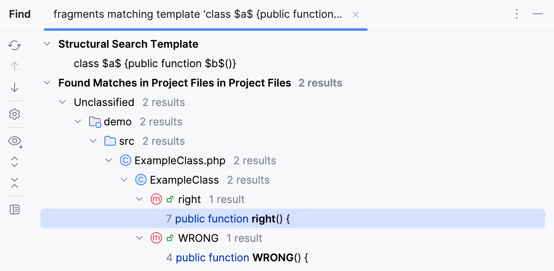Toggle the eye view options
Image resolution: width=554 pixels, height=271 pixels.
tap(15, 141)
